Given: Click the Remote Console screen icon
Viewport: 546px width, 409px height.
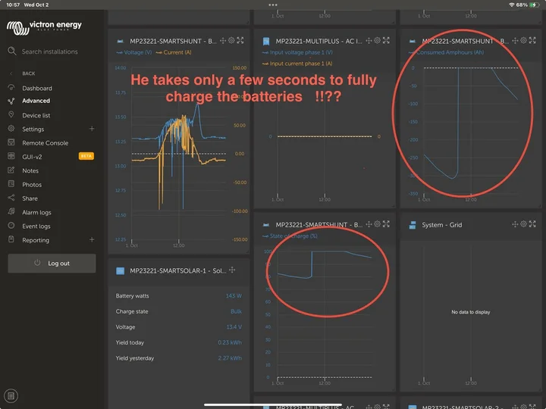Looking at the screenshot, I should 11,142.
